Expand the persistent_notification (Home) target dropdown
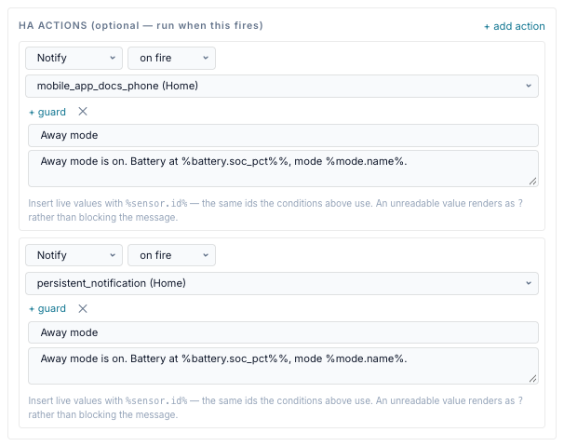 pos(282,283)
